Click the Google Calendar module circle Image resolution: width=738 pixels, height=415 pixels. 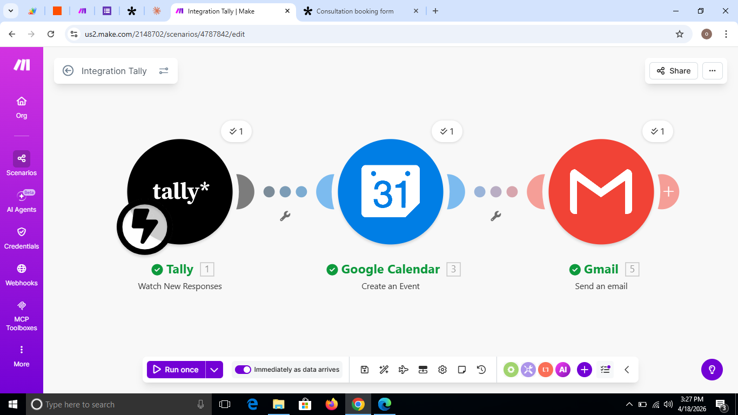(x=391, y=192)
